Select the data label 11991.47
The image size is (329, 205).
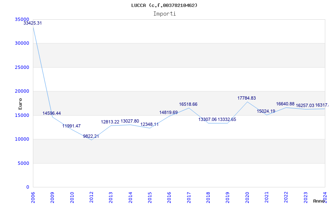pos(71,126)
